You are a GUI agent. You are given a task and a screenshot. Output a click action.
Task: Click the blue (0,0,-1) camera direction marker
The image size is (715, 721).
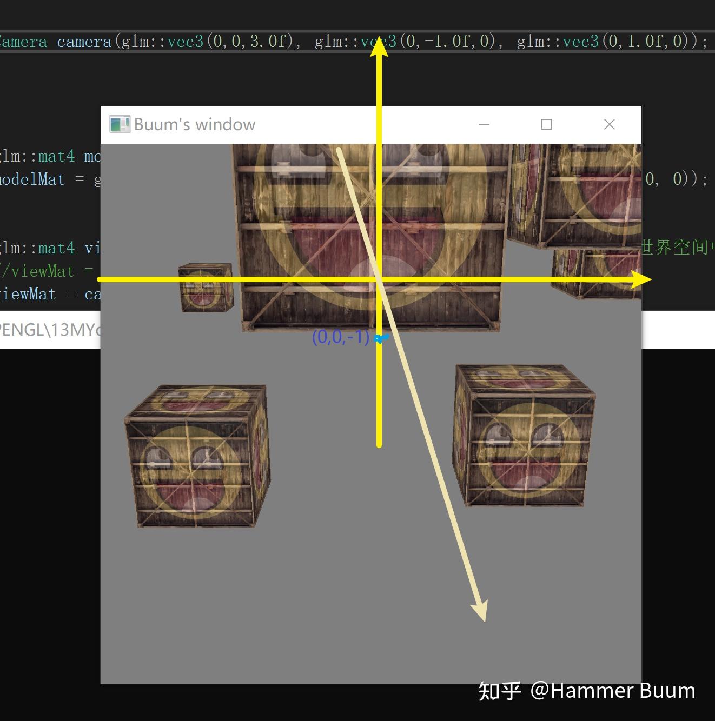point(382,338)
